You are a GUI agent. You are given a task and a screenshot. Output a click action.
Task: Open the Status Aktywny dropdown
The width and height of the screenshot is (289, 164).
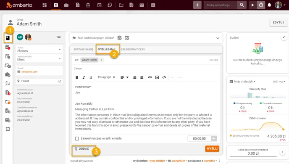(39, 49)
